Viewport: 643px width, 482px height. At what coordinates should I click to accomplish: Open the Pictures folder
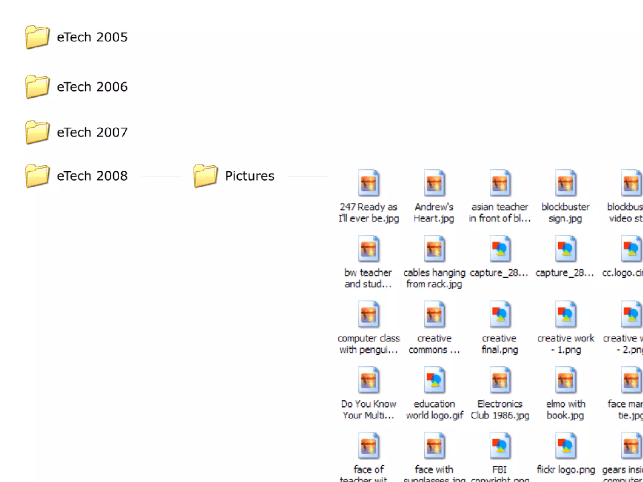(206, 176)
